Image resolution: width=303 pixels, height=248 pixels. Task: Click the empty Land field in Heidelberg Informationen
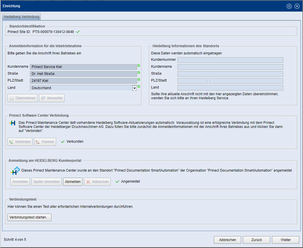point(230,88)
